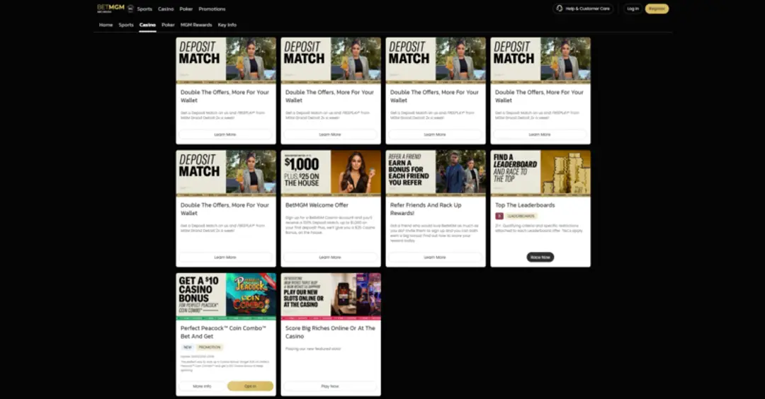This screenshot has width=765, height=399.
Task: Click the state badge beside BetMGM logo
Action: point(131,8)
